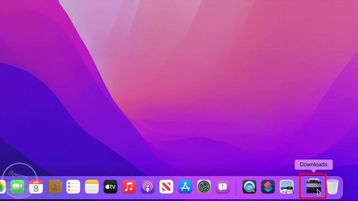
Task: Open FaceTime from the Dock
Action: 17,186
